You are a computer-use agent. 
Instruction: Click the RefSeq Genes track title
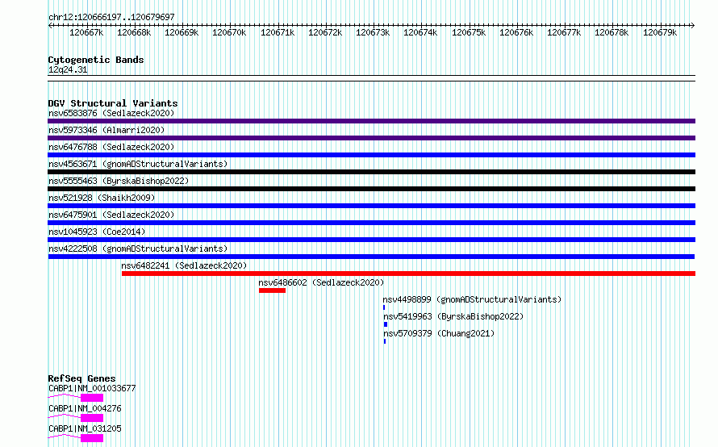click(82, 378)
